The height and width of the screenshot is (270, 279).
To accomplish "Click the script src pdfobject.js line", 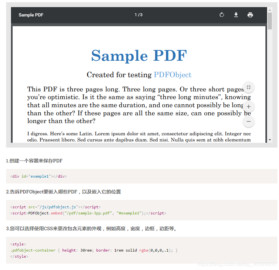I will point(55,207).
